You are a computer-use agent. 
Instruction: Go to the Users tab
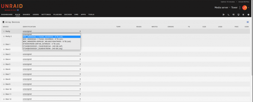36,15
